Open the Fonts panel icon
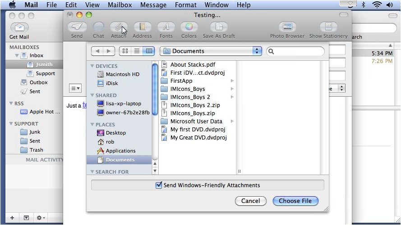 pos(166,27)
